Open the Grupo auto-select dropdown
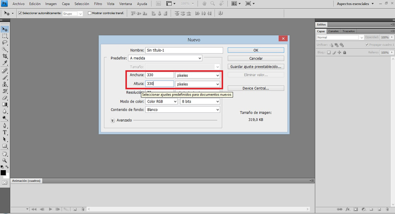 pyautogui.click(x=73, y=14)
